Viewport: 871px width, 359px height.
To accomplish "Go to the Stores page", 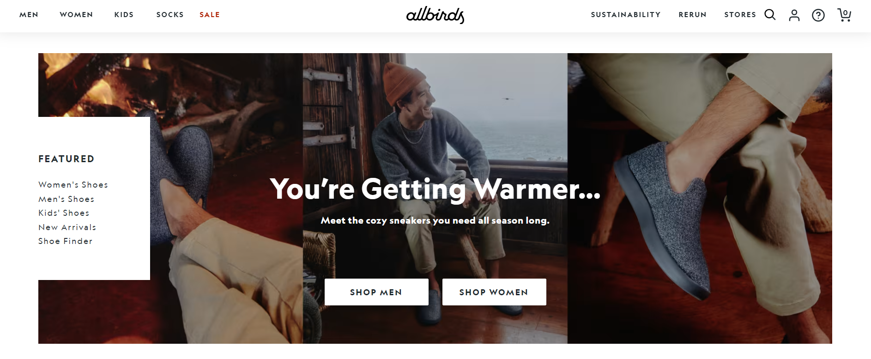I will coord(740,15).
